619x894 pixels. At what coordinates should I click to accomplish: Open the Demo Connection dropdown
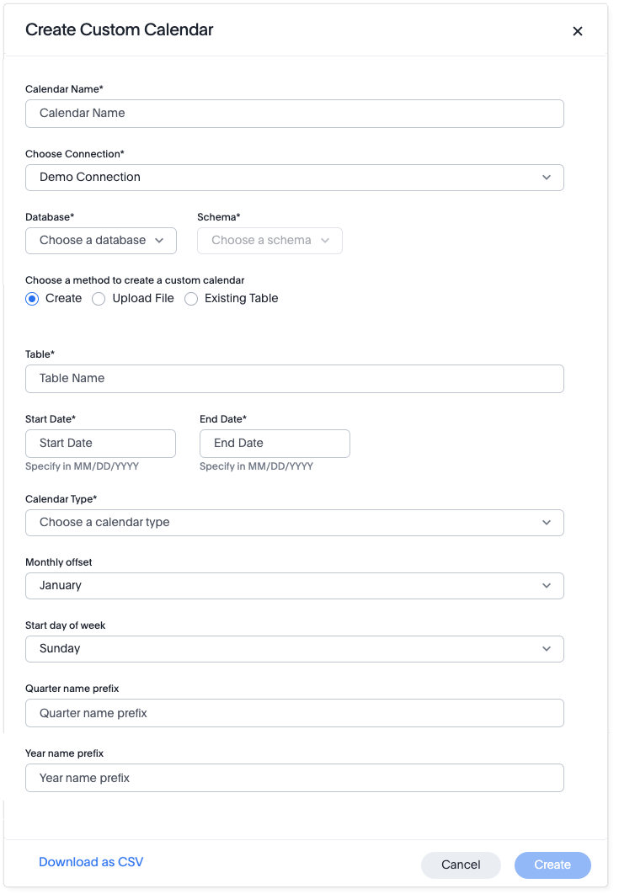point(295,178)
